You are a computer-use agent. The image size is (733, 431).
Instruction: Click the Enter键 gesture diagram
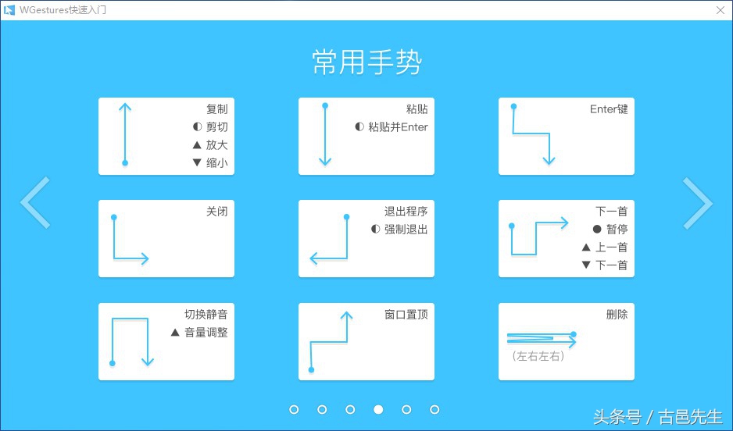point(534,134)
